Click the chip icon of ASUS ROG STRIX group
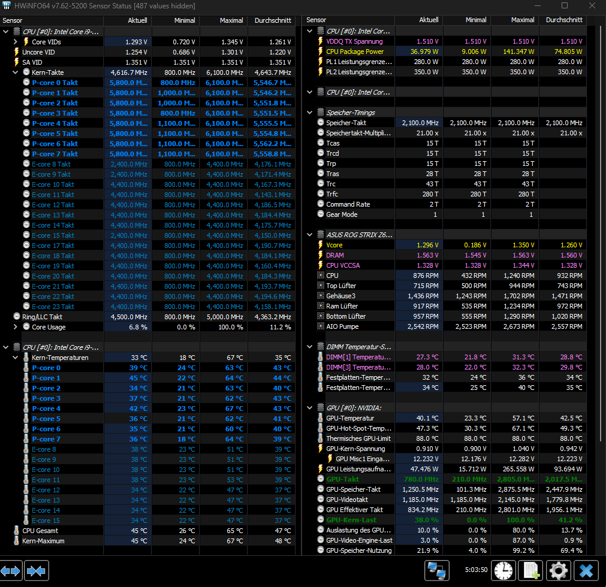 coord(321,234)
